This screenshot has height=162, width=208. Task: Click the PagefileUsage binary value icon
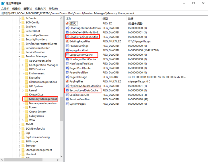pos(67,77)
